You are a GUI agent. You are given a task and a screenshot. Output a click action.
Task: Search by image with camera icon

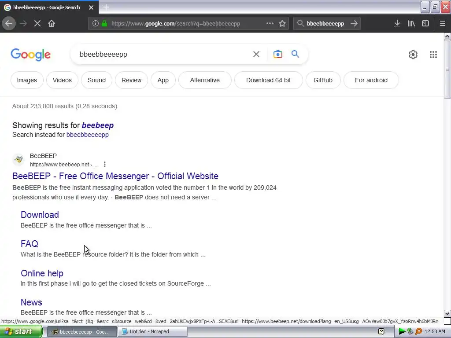[277, 54]
